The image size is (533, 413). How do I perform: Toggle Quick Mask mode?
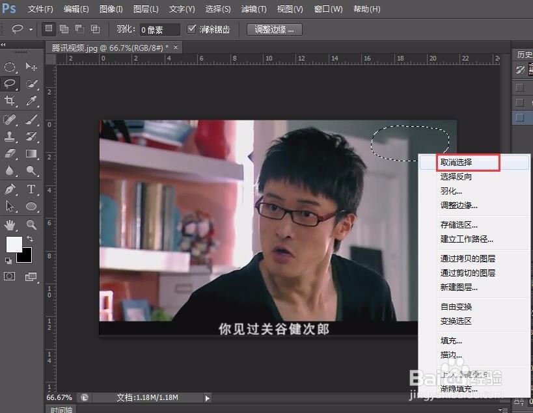pos(10,276)
